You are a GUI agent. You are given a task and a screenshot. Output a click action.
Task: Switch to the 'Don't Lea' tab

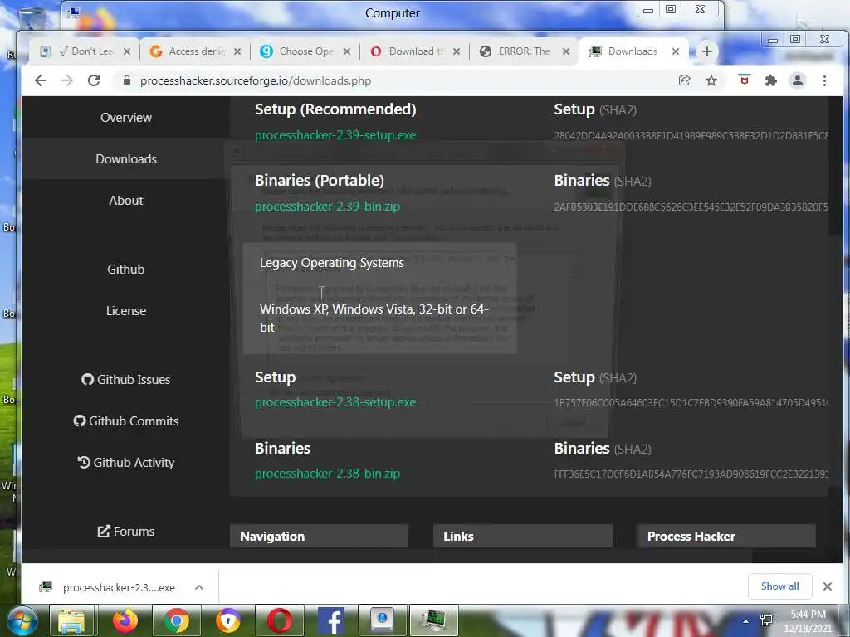tap(84, 51)
